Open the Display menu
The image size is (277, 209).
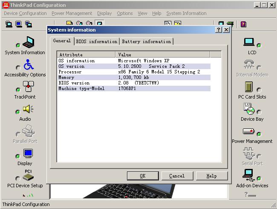[104, 13]
